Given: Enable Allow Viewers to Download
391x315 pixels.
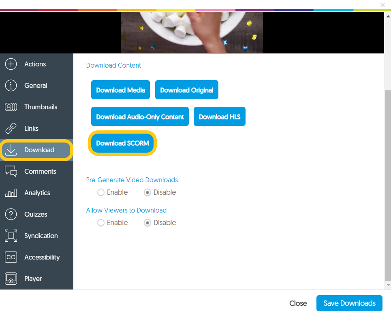Looking at the screenshot, I should coord(101,223).
